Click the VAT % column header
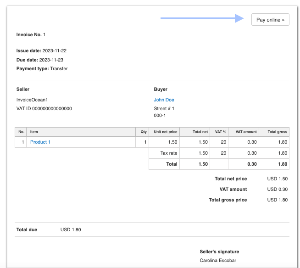 (221, 132)
